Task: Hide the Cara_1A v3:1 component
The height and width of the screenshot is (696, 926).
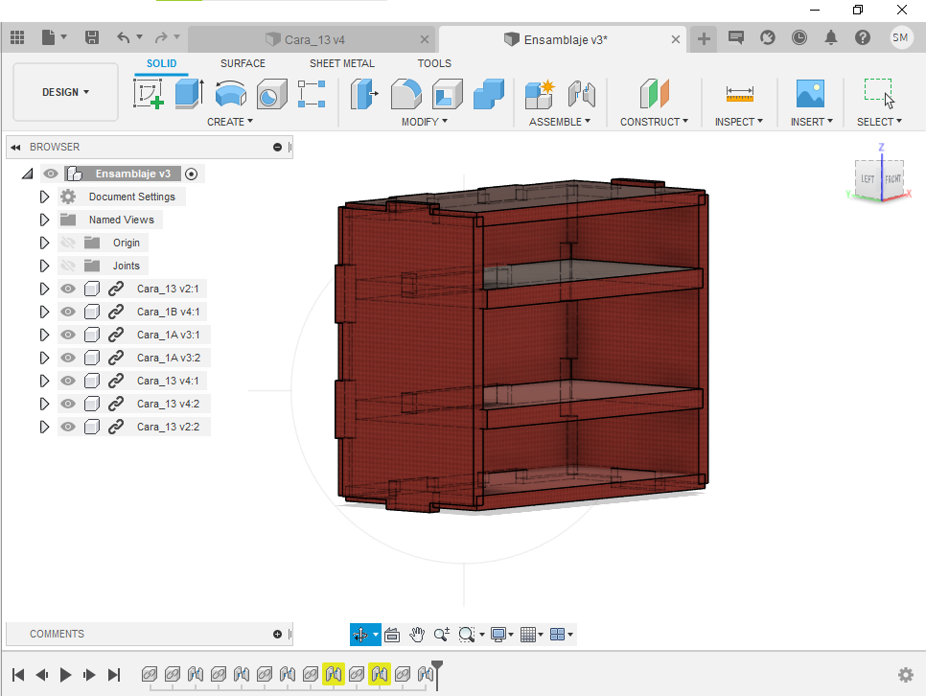Action: coord(68,335)
